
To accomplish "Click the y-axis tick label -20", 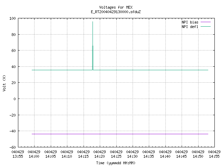I will [12, 115].
